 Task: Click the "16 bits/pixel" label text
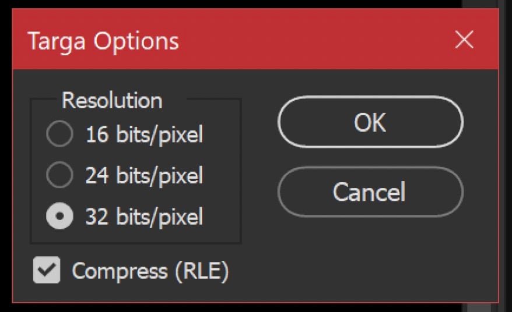click(x=144, y=135)
